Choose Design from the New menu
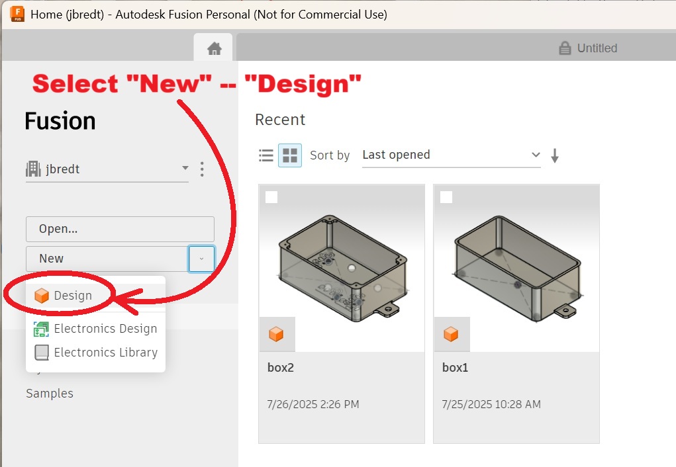Viewport: 676px width, 467px height. tap(73, 296)
